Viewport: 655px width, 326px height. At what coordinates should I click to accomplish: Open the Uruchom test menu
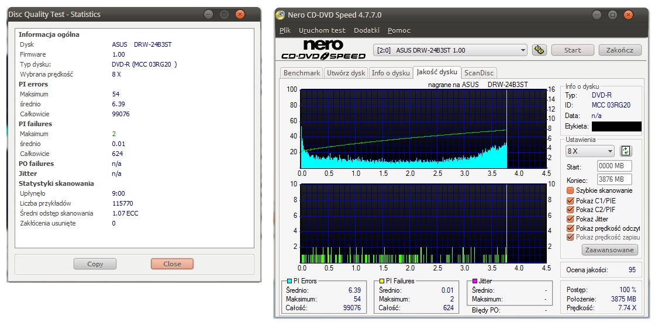coord(322,30)
